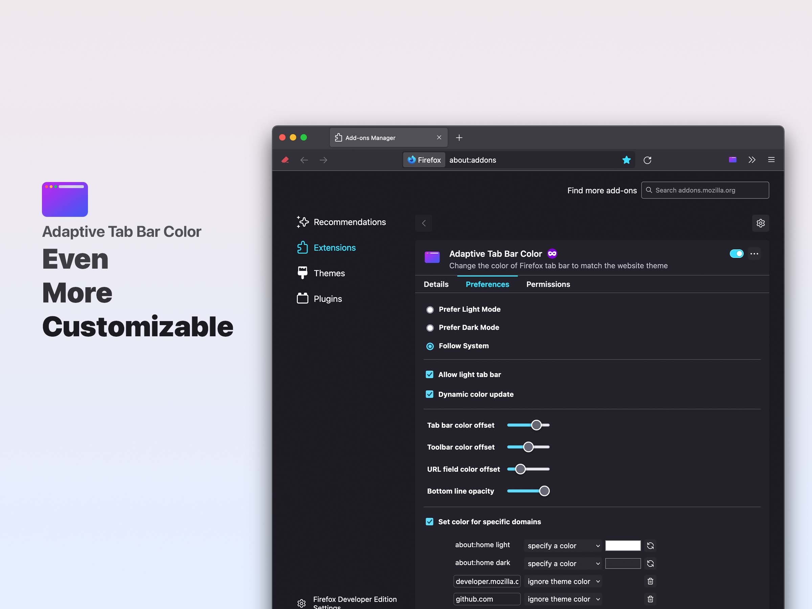Uncheck Allow light tab bar
This screenshot has height=609, width=812.
[429, 375]
